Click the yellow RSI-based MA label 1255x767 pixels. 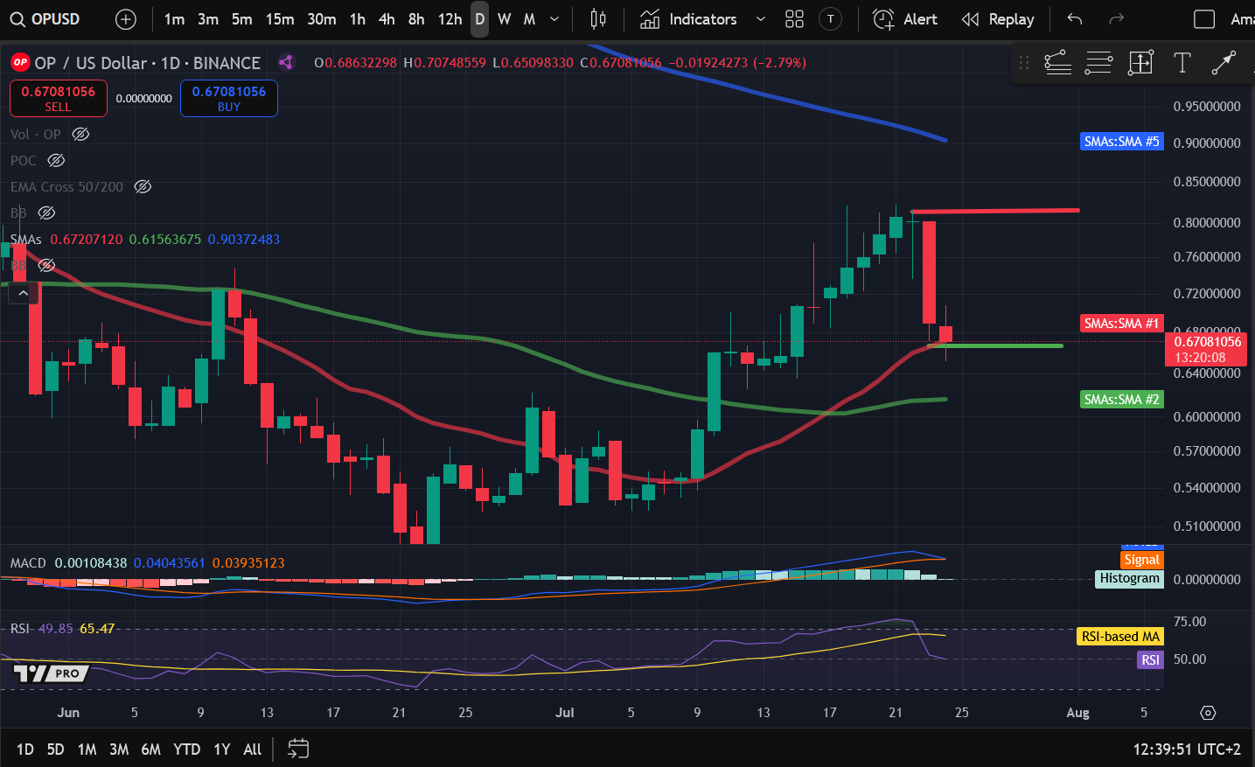1120,636
